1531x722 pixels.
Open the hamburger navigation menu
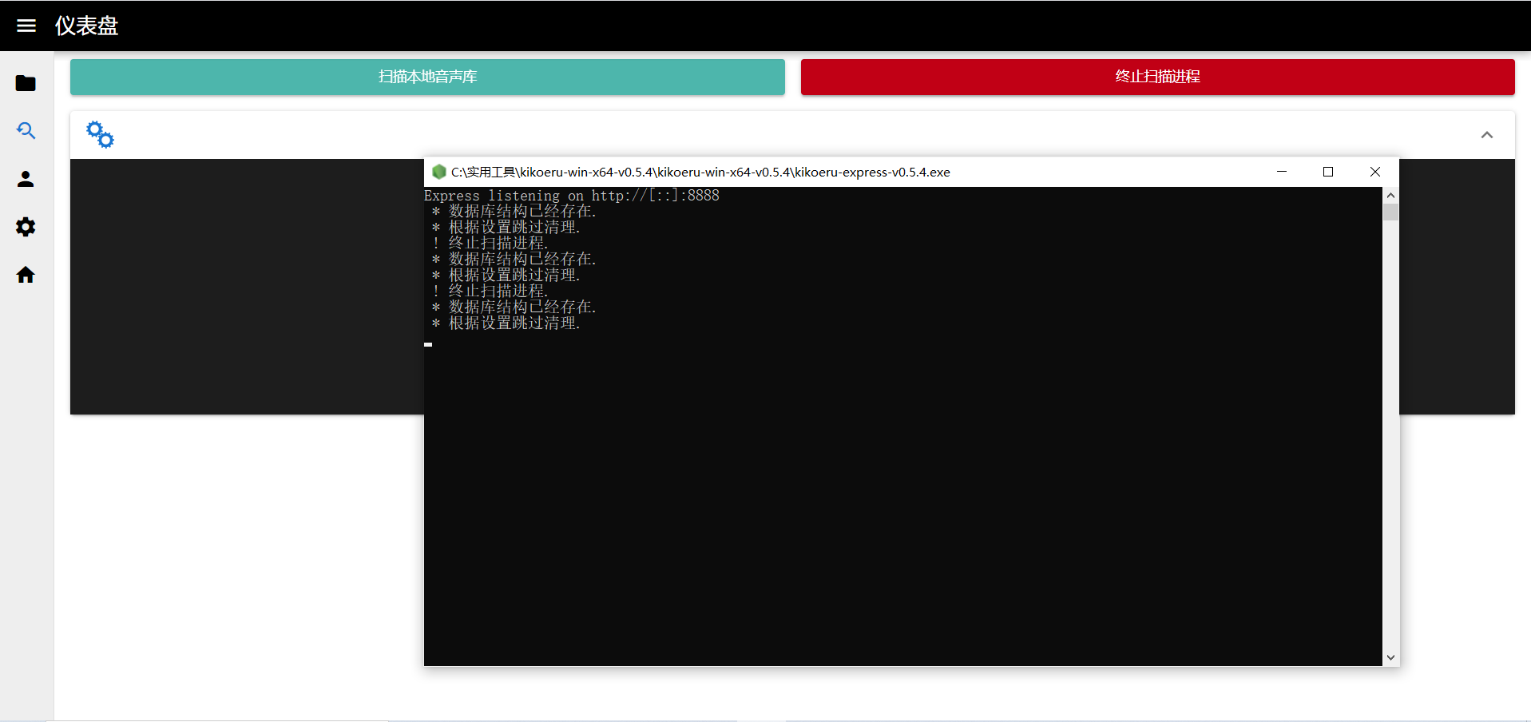[x=26, y=26]
